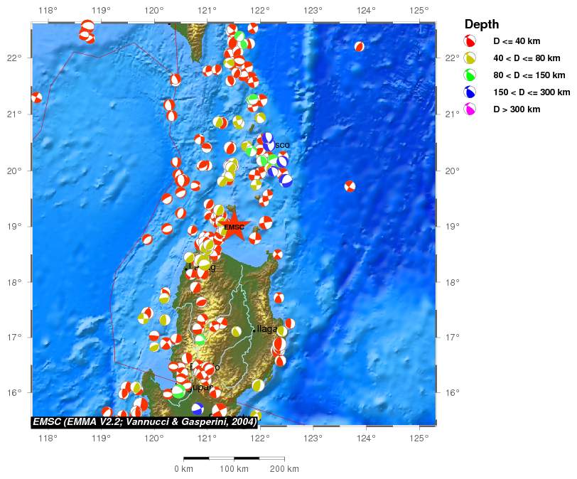This screenshot has width=577, height=479.
Task: Click the Ilagan city label
Action: pyautogui.click(x=266, y=329)
